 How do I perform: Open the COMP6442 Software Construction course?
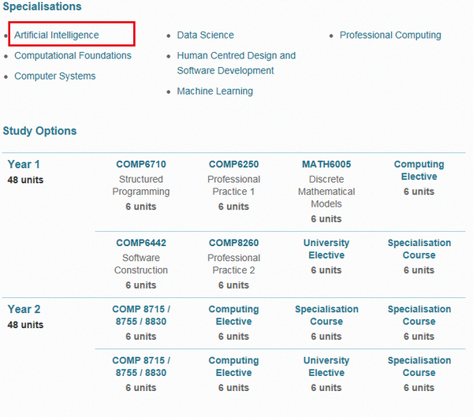[x=141, y=243]
